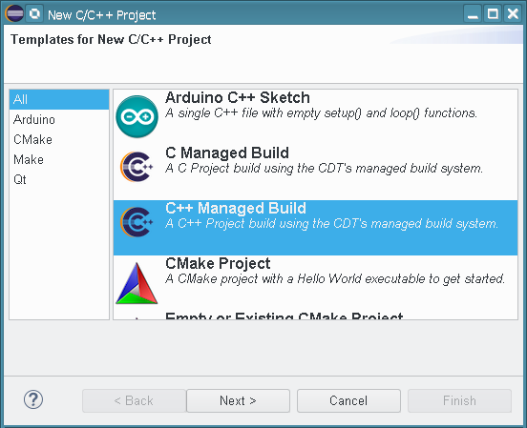Select the All category
Image resolution: width=527 pixels, height=428 pixels.
(x=59, y=99)
